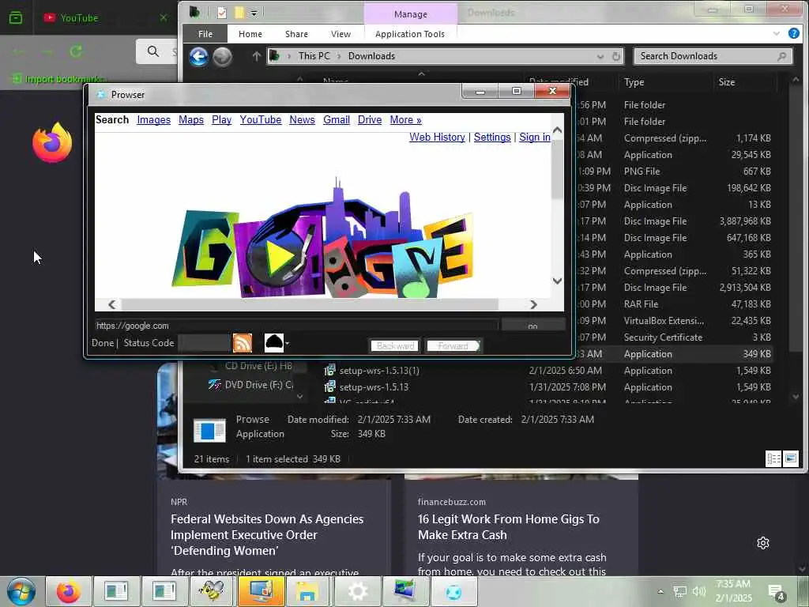Viewport: 809px width, 607px height.
Task: Open the Maps link on Google page
Action: point(191,120)
